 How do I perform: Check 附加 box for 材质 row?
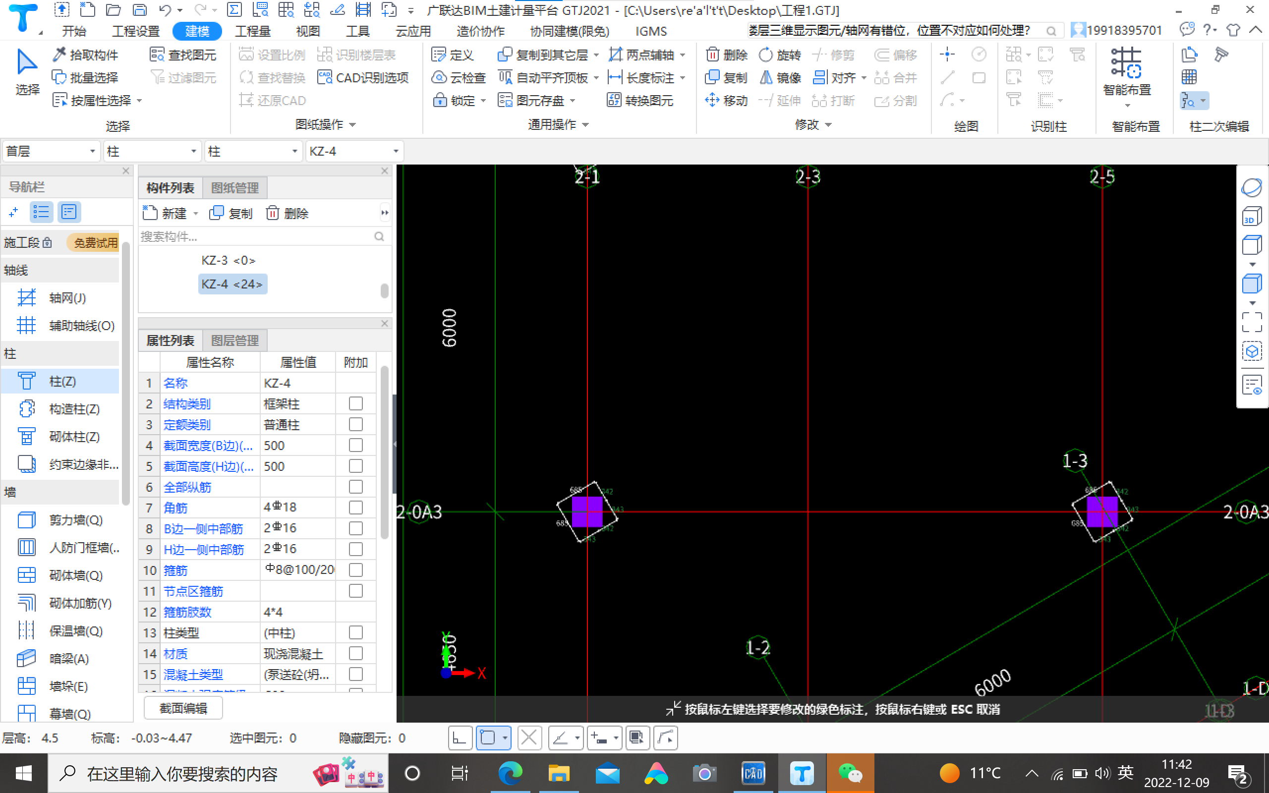tap(355, 653)
